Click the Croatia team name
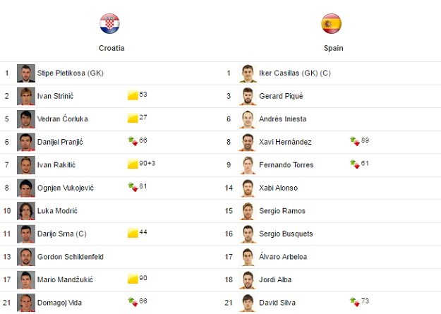The width and height of the screenshot is (441, 314). (111, 48)
